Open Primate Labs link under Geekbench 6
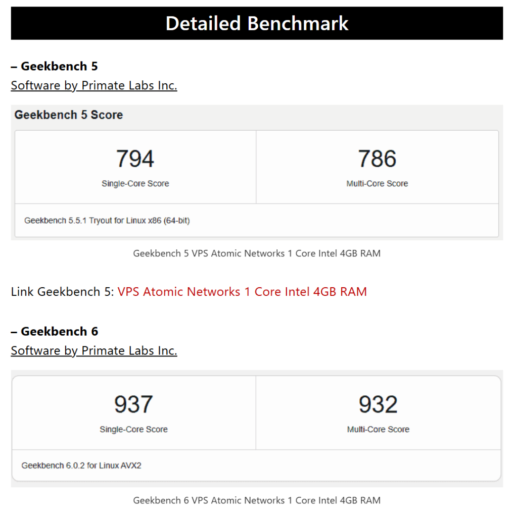 (x=94, y=350)
